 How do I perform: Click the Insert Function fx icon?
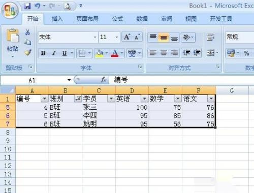coord(104,80)
